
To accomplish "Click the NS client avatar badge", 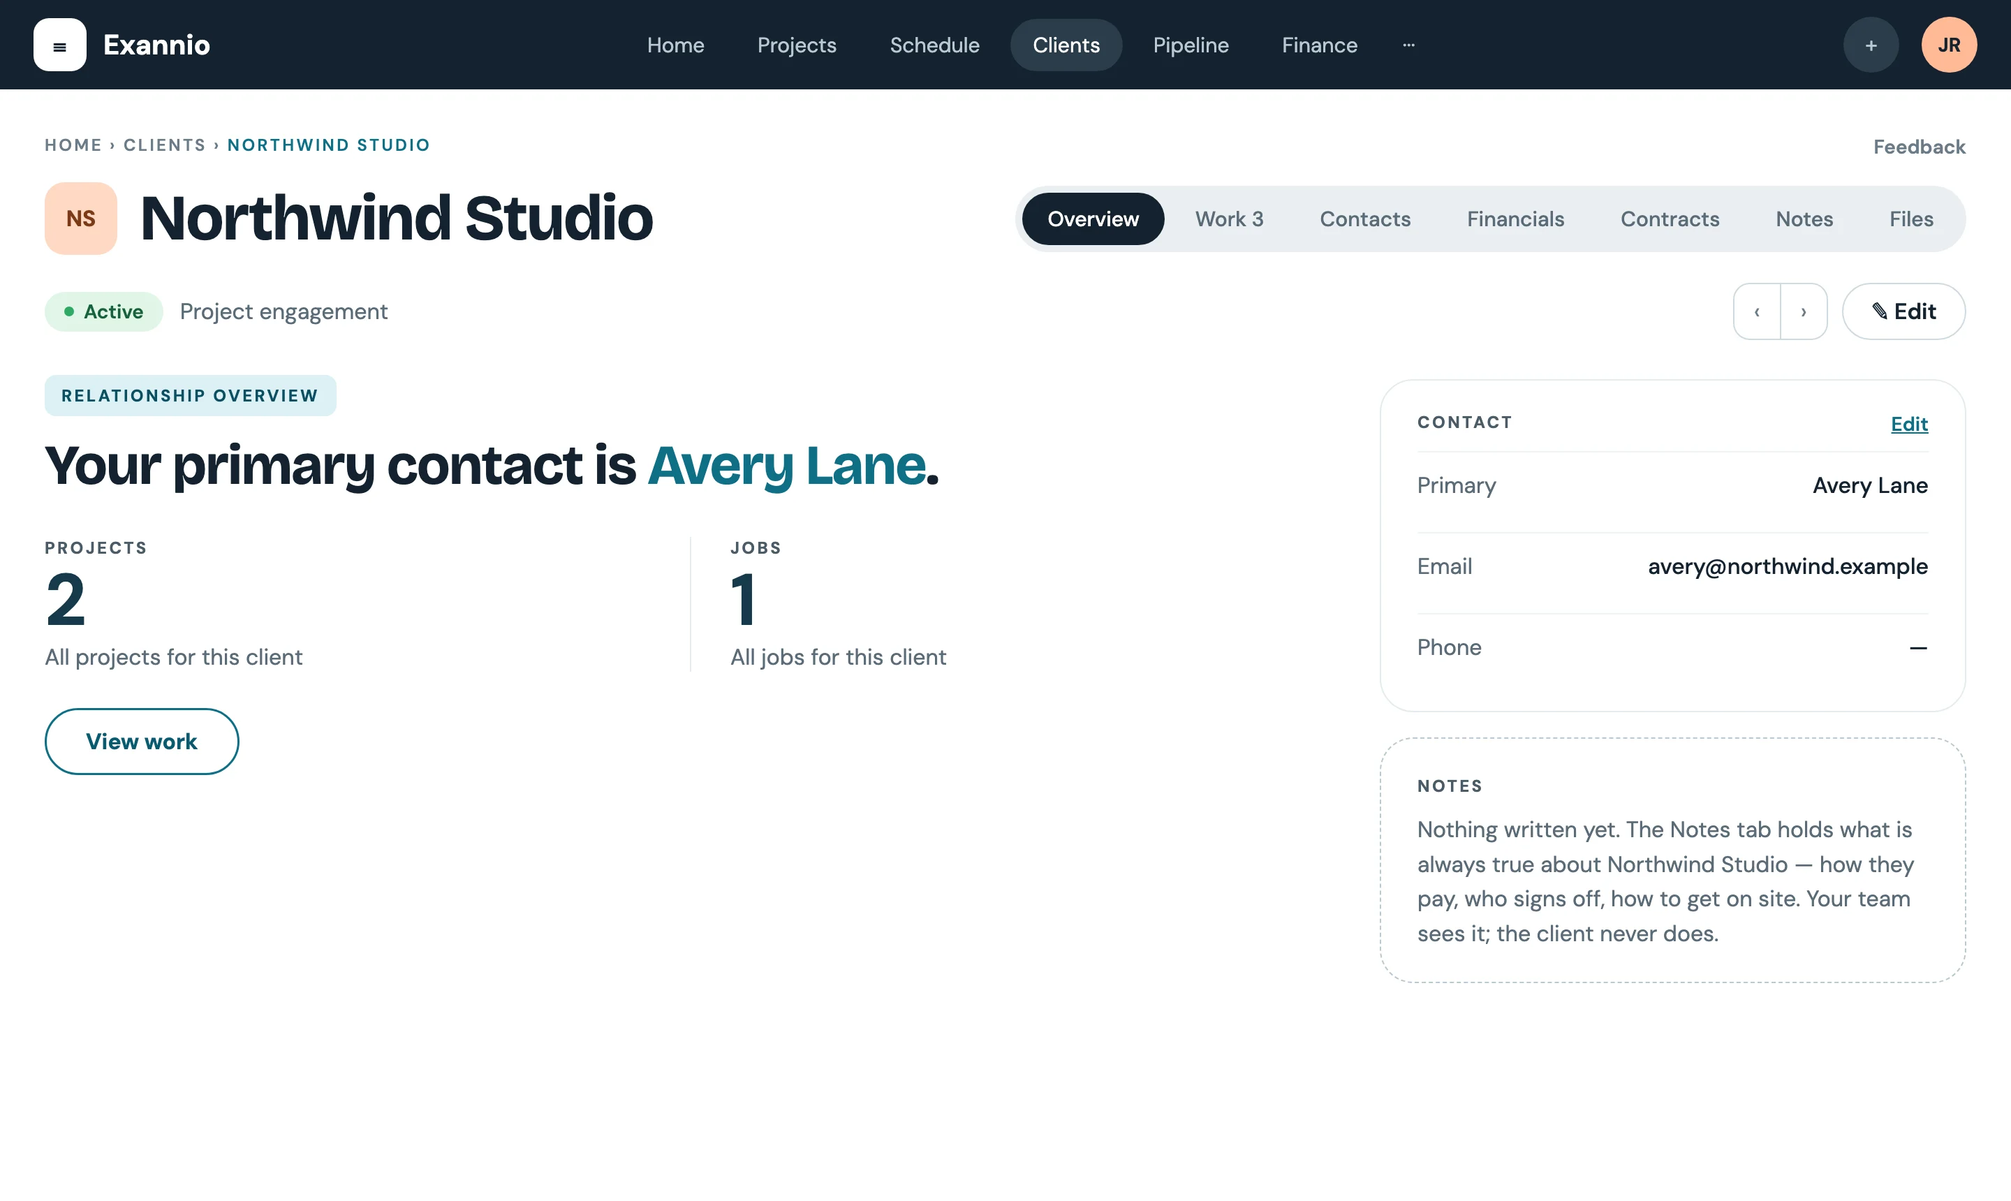I will tap(81, 219).
